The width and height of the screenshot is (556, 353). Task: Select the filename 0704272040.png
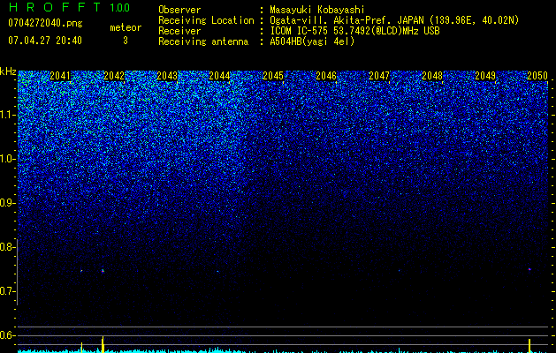45,23
